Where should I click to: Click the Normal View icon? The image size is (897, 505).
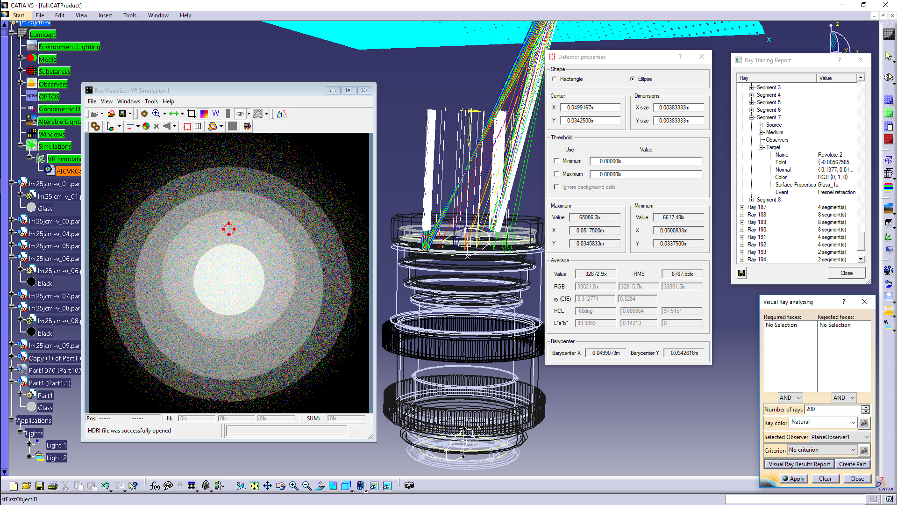point(320,486)
